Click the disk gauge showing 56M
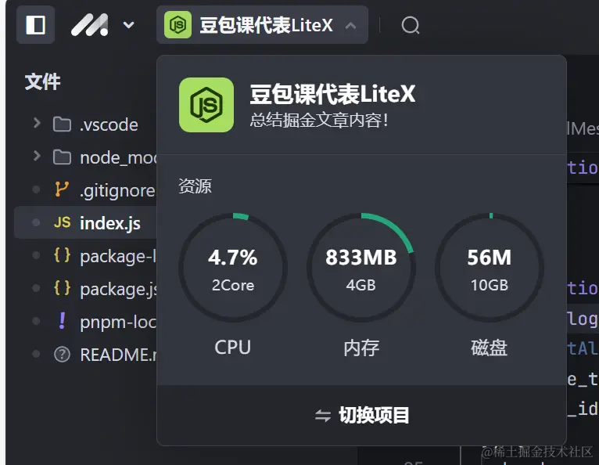Screen dimensions: 599x465 (x=490, y=268)
